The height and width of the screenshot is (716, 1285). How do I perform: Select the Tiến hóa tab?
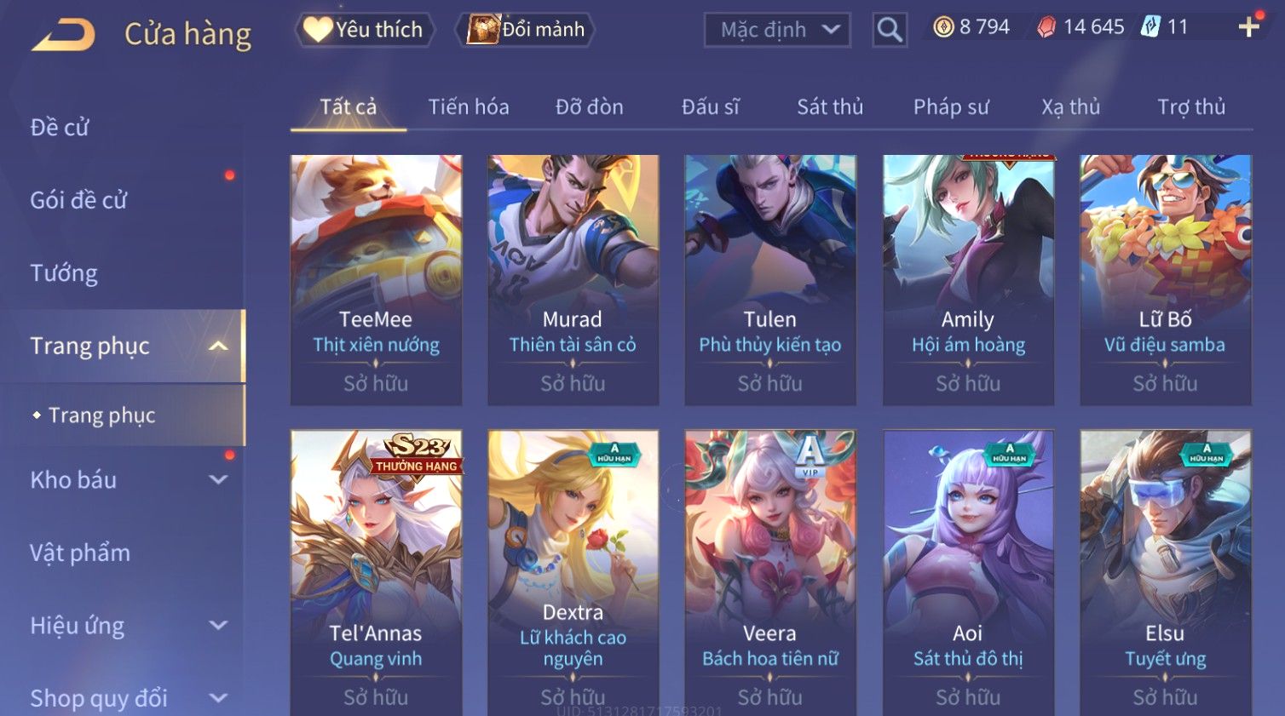(469, 107)
